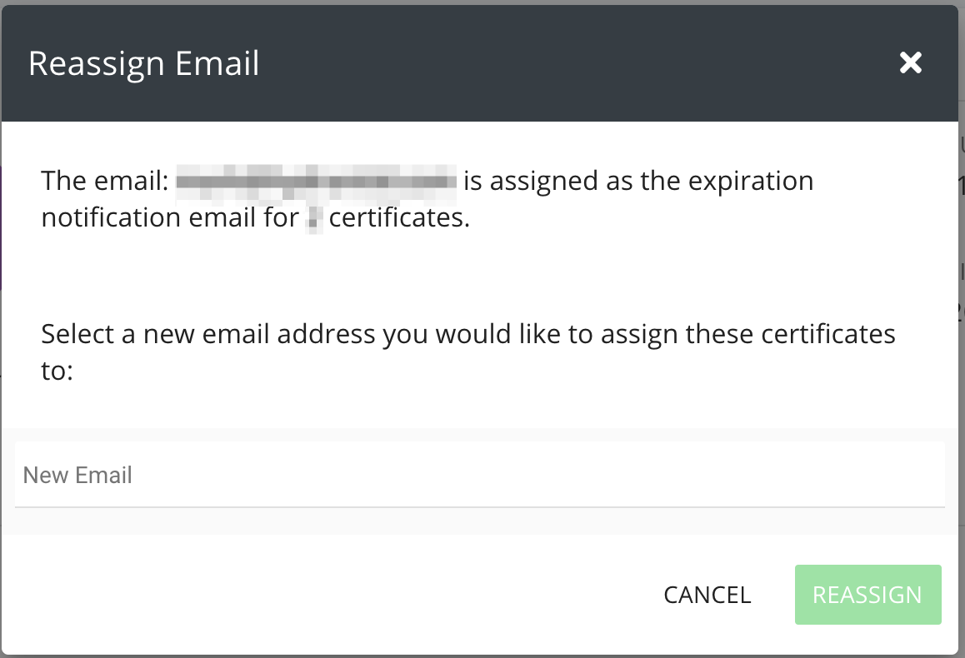Viewport: 965px width, 658px height.
Task: Close the Reassign Email dialog with X
Action: (x=911, y=62)
